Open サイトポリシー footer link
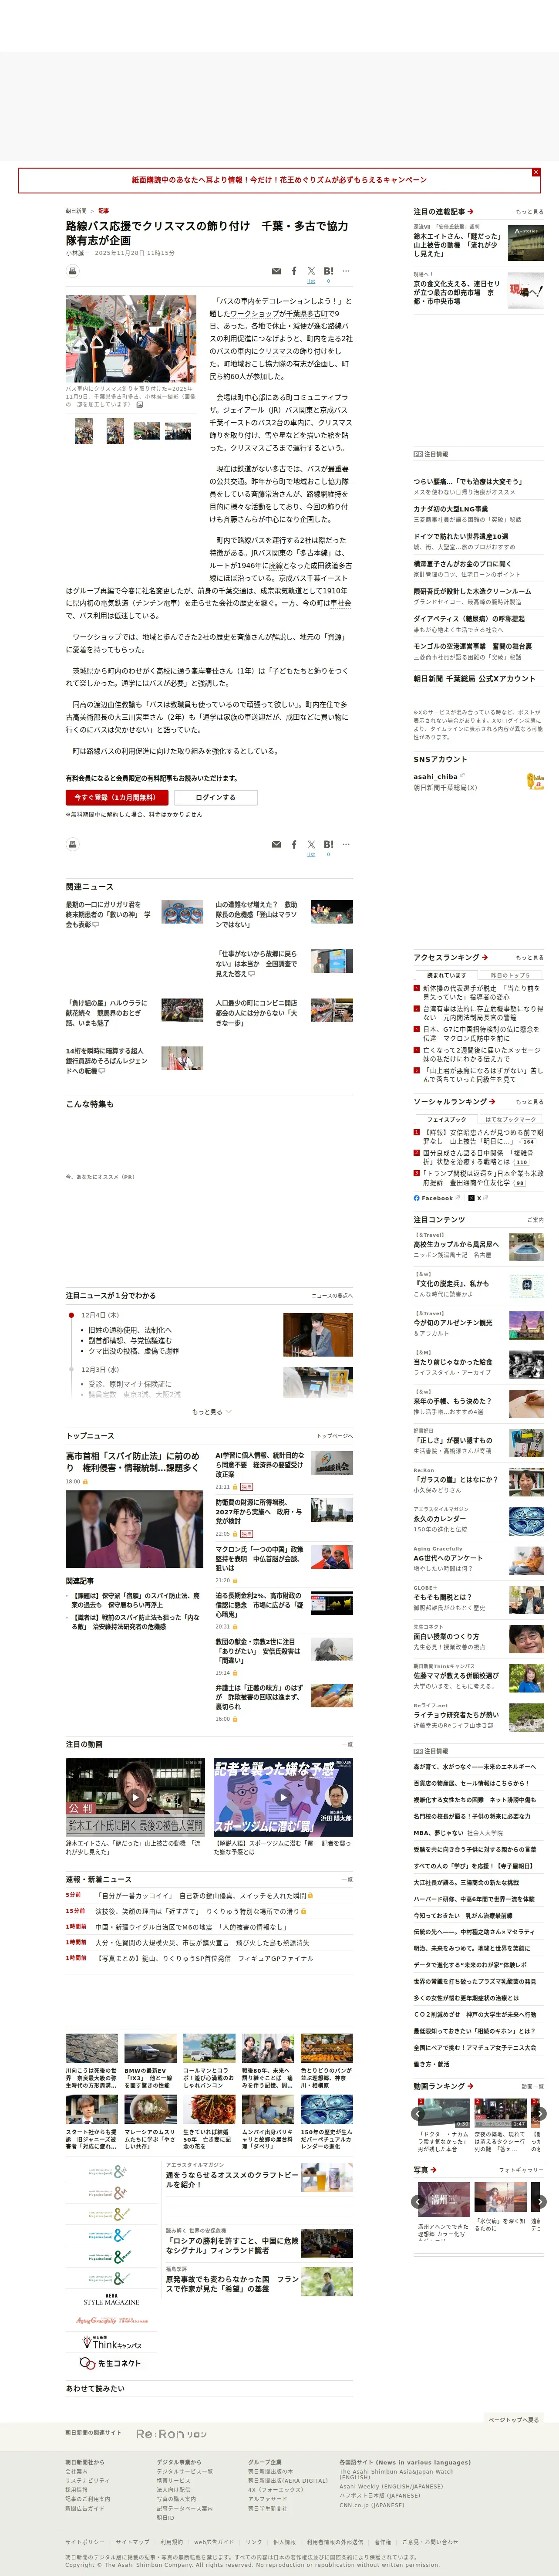 pos(85,2541)
